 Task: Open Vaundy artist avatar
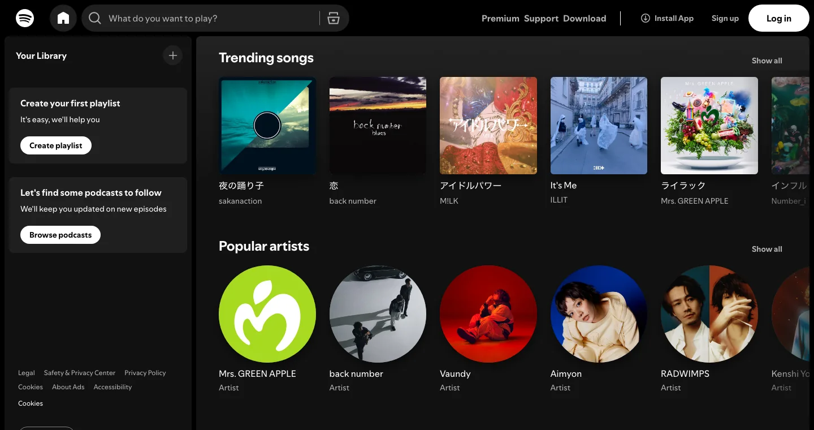pos(488,314)
